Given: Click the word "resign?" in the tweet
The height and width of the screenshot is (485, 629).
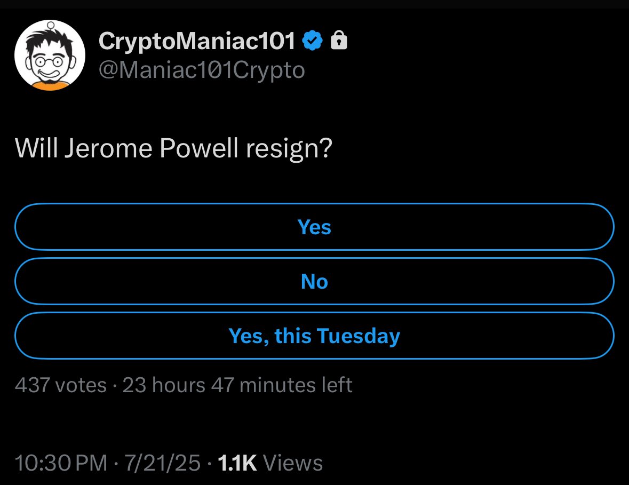Looking at the screenshot, I should click(289, 149).
